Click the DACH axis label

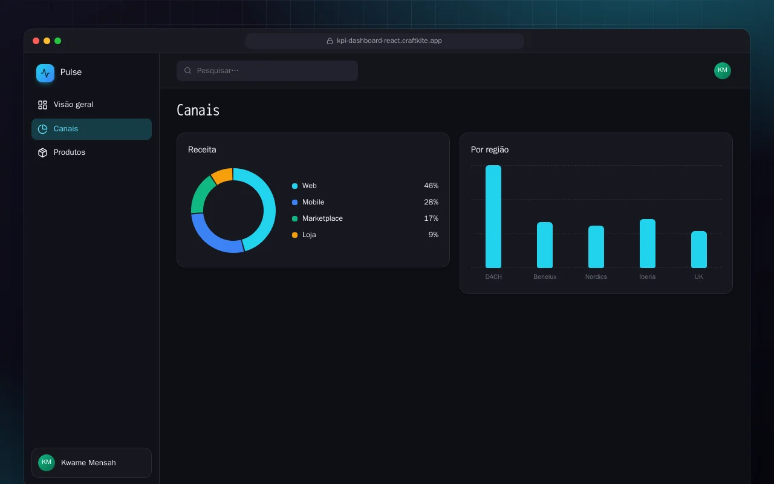point(493,276)
